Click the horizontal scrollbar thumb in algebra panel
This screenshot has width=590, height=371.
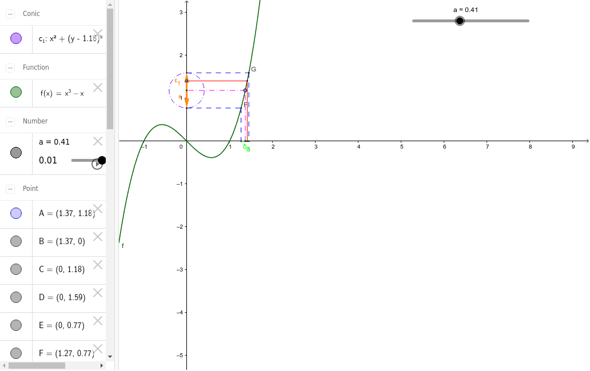point(37,365)
